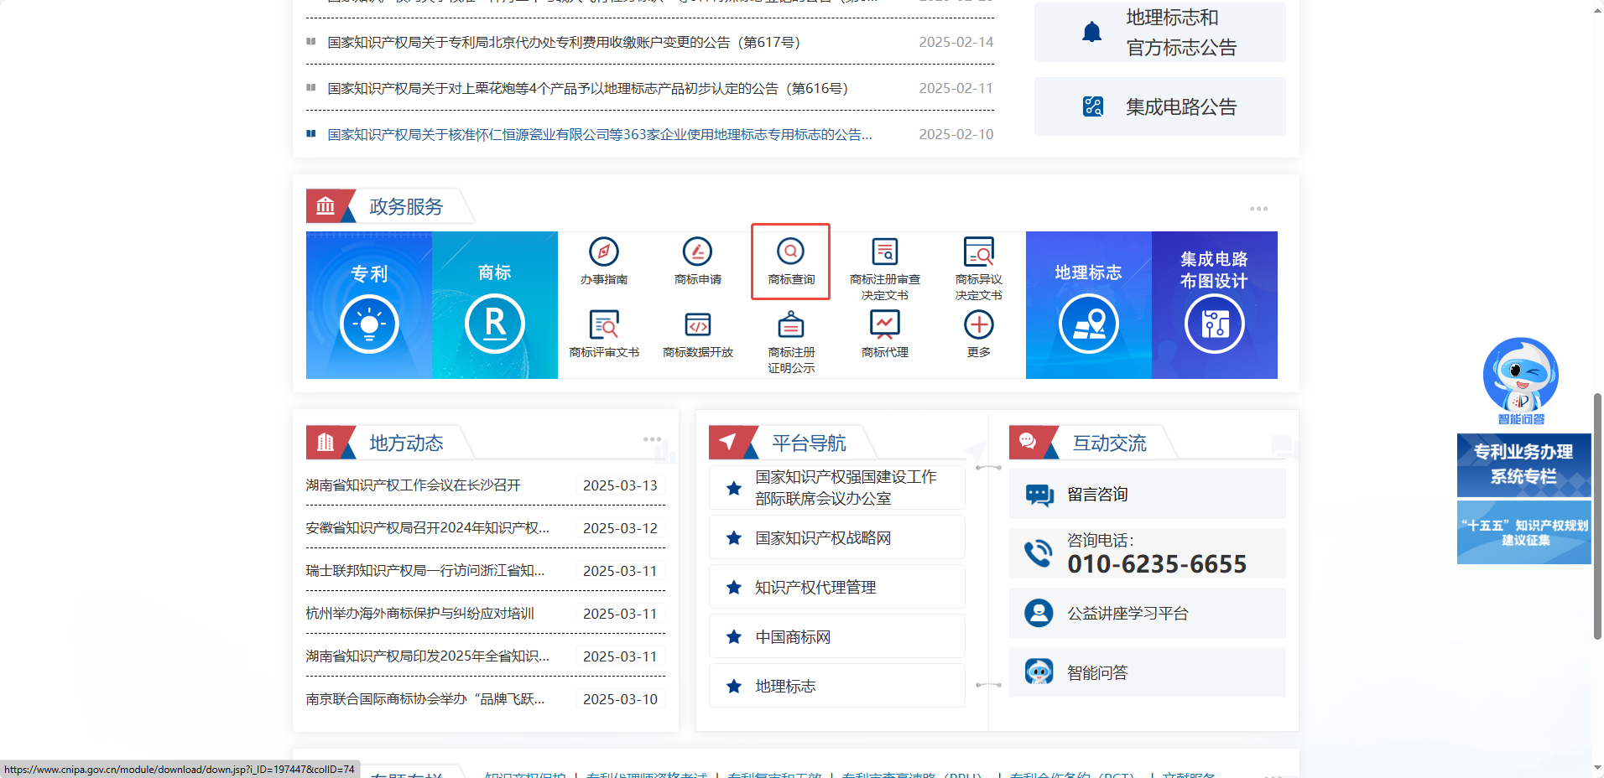Click the 留言咨询 button
This screenshot has width=1604, height=778.
1097,495
